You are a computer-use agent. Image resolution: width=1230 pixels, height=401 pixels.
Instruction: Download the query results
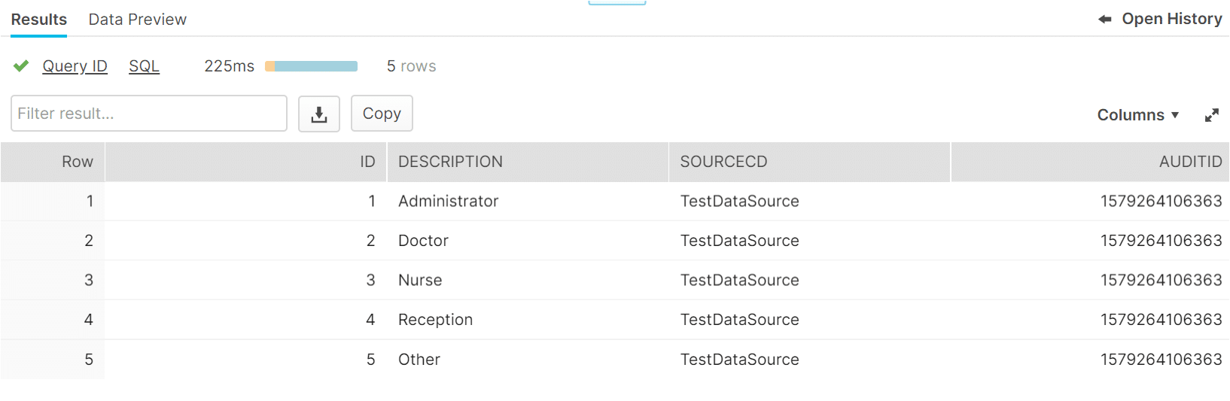point(319,114)
